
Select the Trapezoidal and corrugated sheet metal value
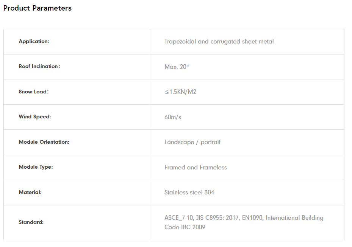219,42
